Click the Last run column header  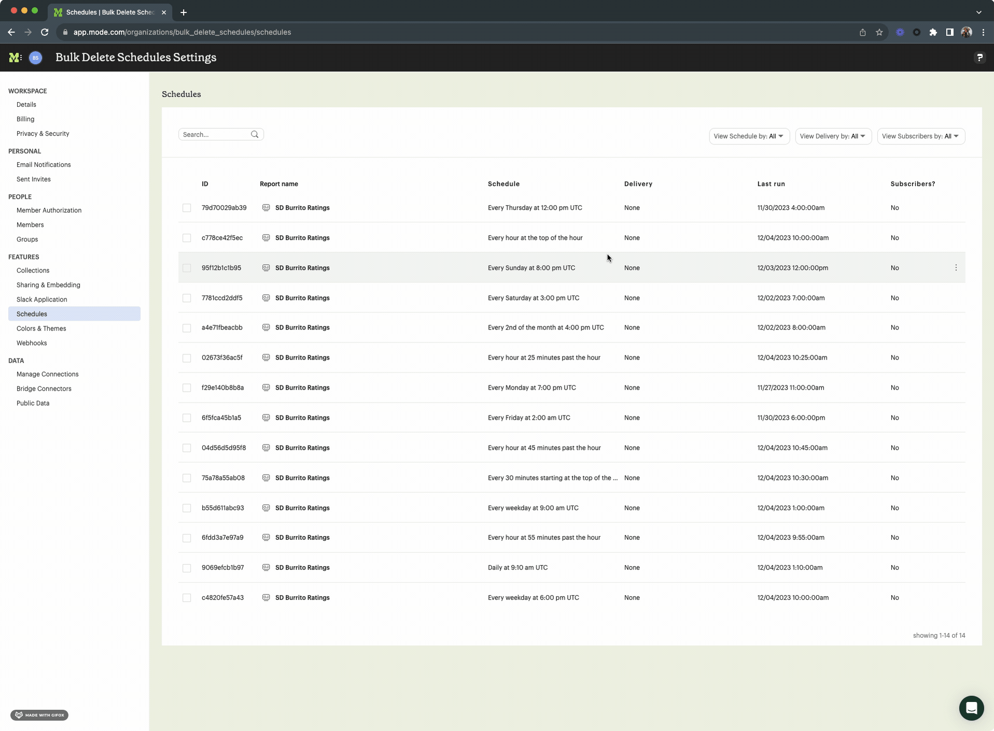771,184
